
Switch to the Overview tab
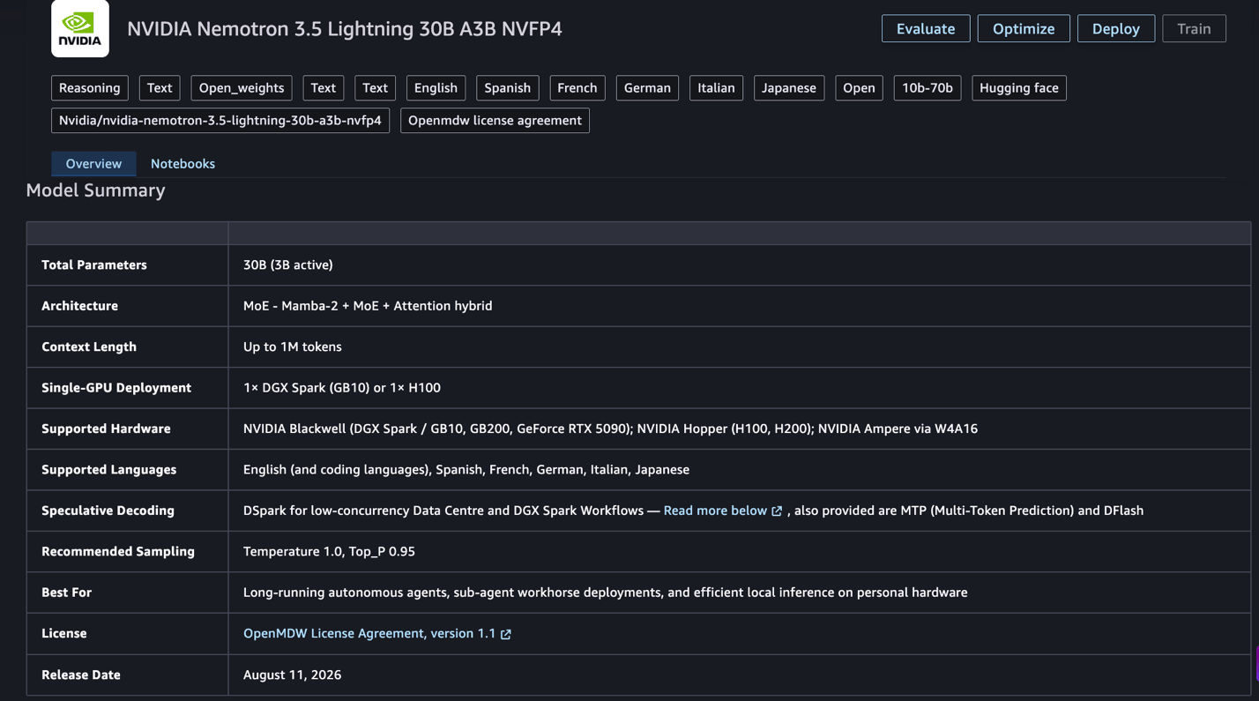(x=93, y=163)
